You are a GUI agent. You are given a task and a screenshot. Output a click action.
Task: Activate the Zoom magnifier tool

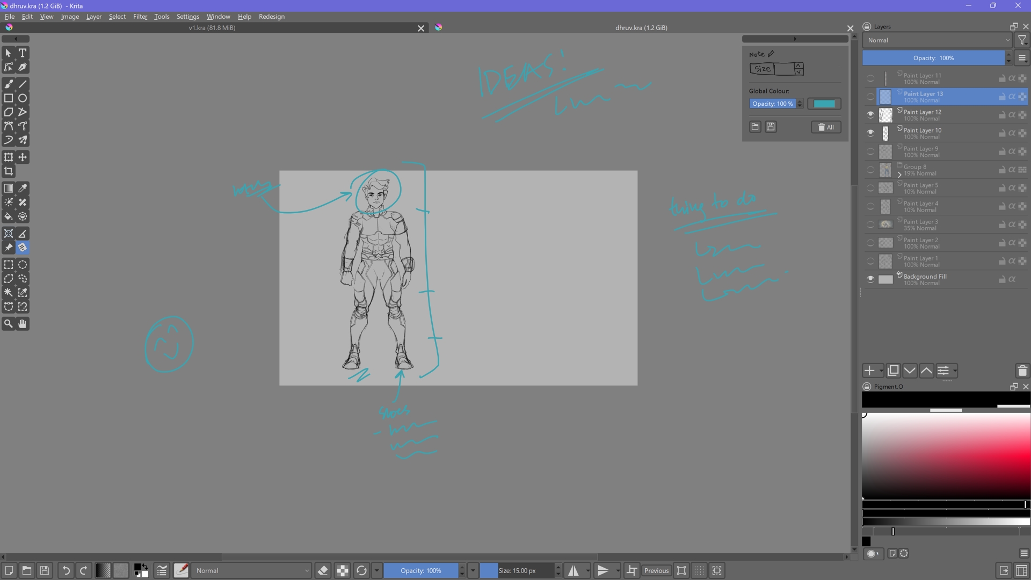(9, 324)
